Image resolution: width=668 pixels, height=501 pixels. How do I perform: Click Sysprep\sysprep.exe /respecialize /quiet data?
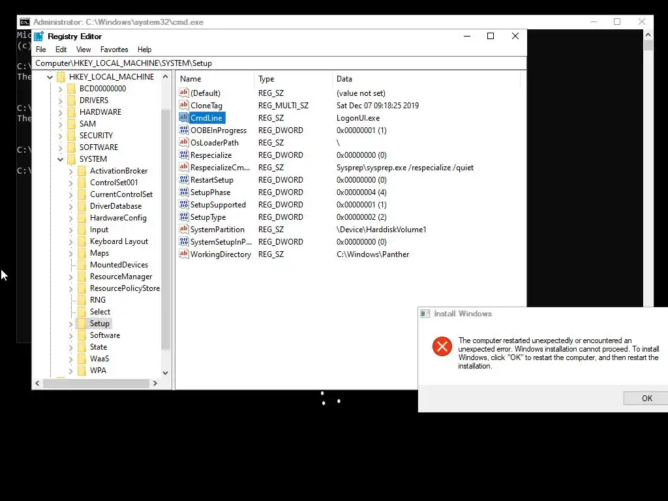coord(404,168)
